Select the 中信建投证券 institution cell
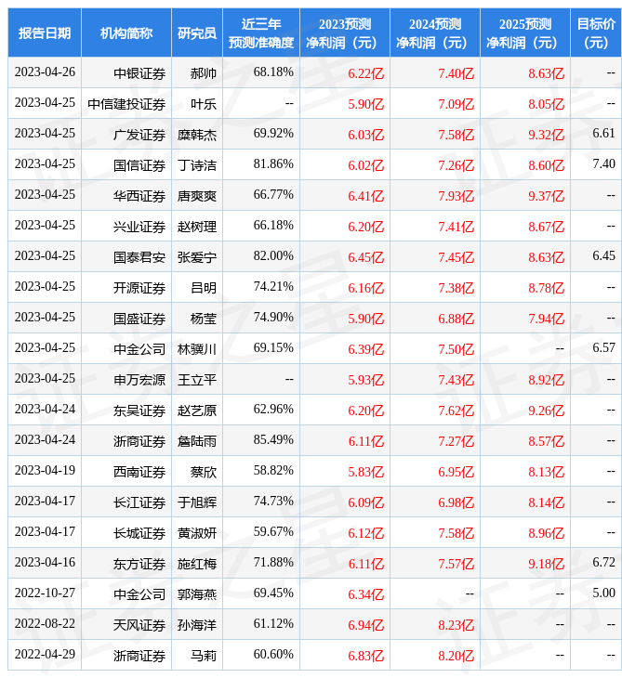The height and width of the screenshot is (678, 622). (x=126, y=103)
